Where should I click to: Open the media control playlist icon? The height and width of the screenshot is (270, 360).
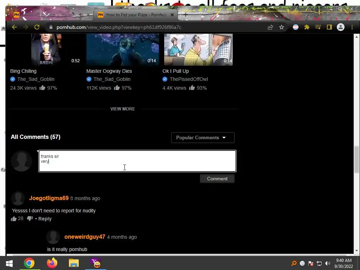(318, 27)
